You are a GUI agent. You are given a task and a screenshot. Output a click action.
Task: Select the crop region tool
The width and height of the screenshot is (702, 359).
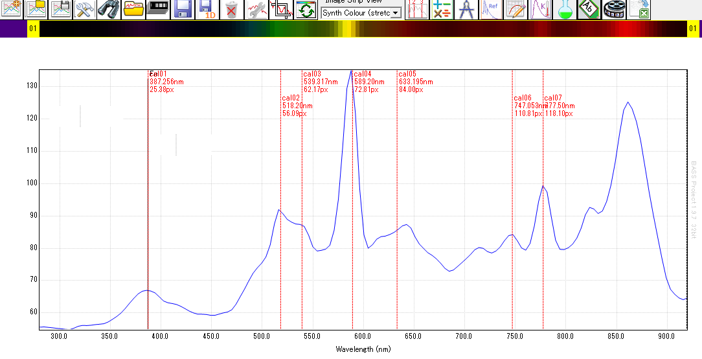281,9
